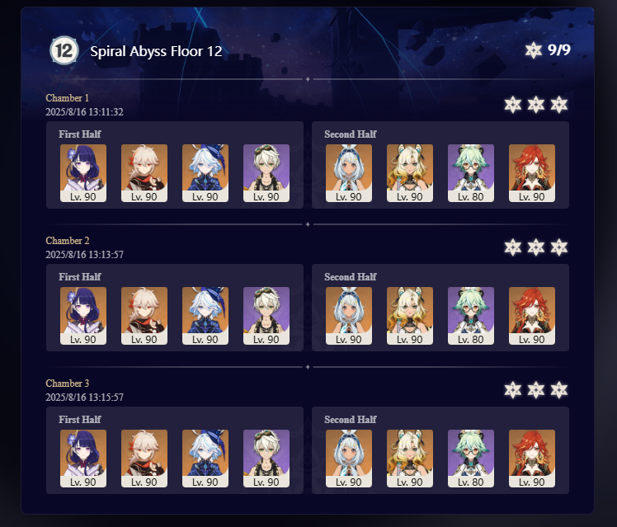This screenshot has width=617, height=527.
Task: Click the first star of Chamber 1 rating
Action: pyautogui.click(x=513, y=105)
